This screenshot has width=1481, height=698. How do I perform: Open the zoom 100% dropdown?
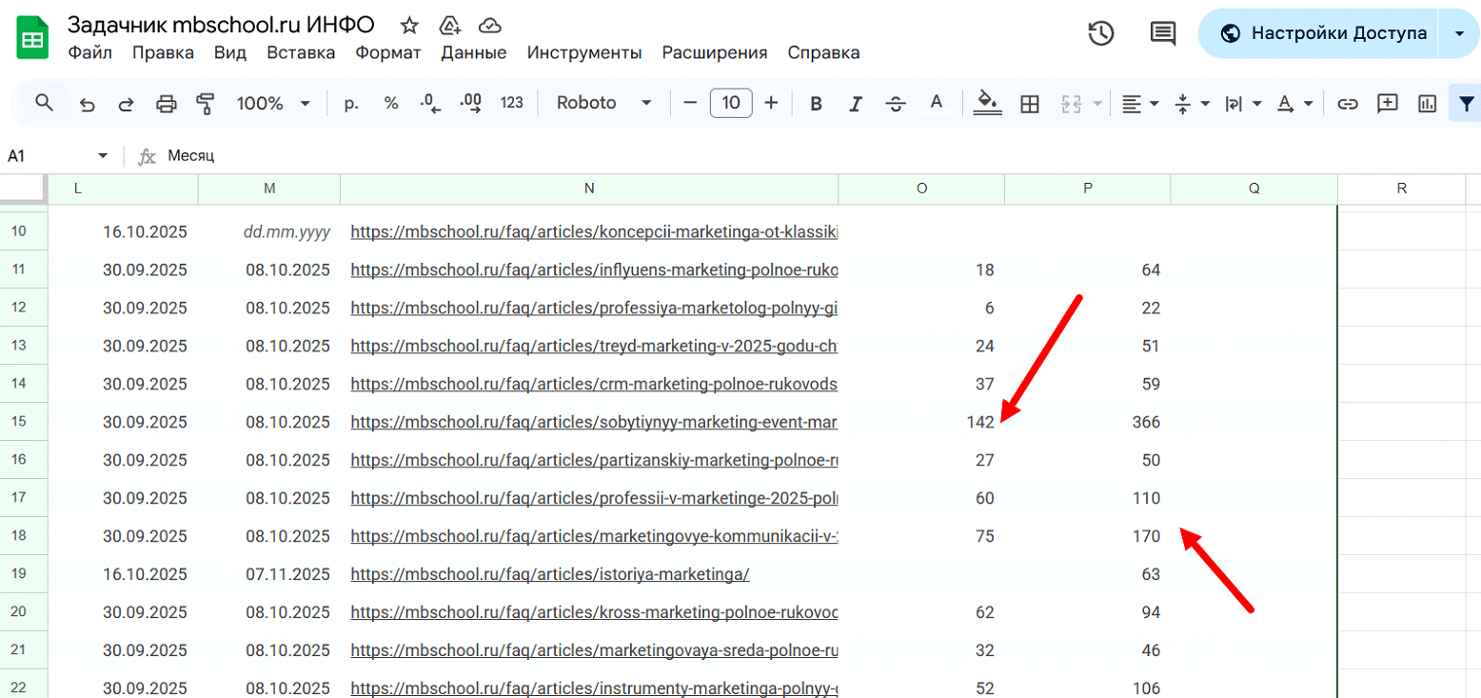(274, 104)
